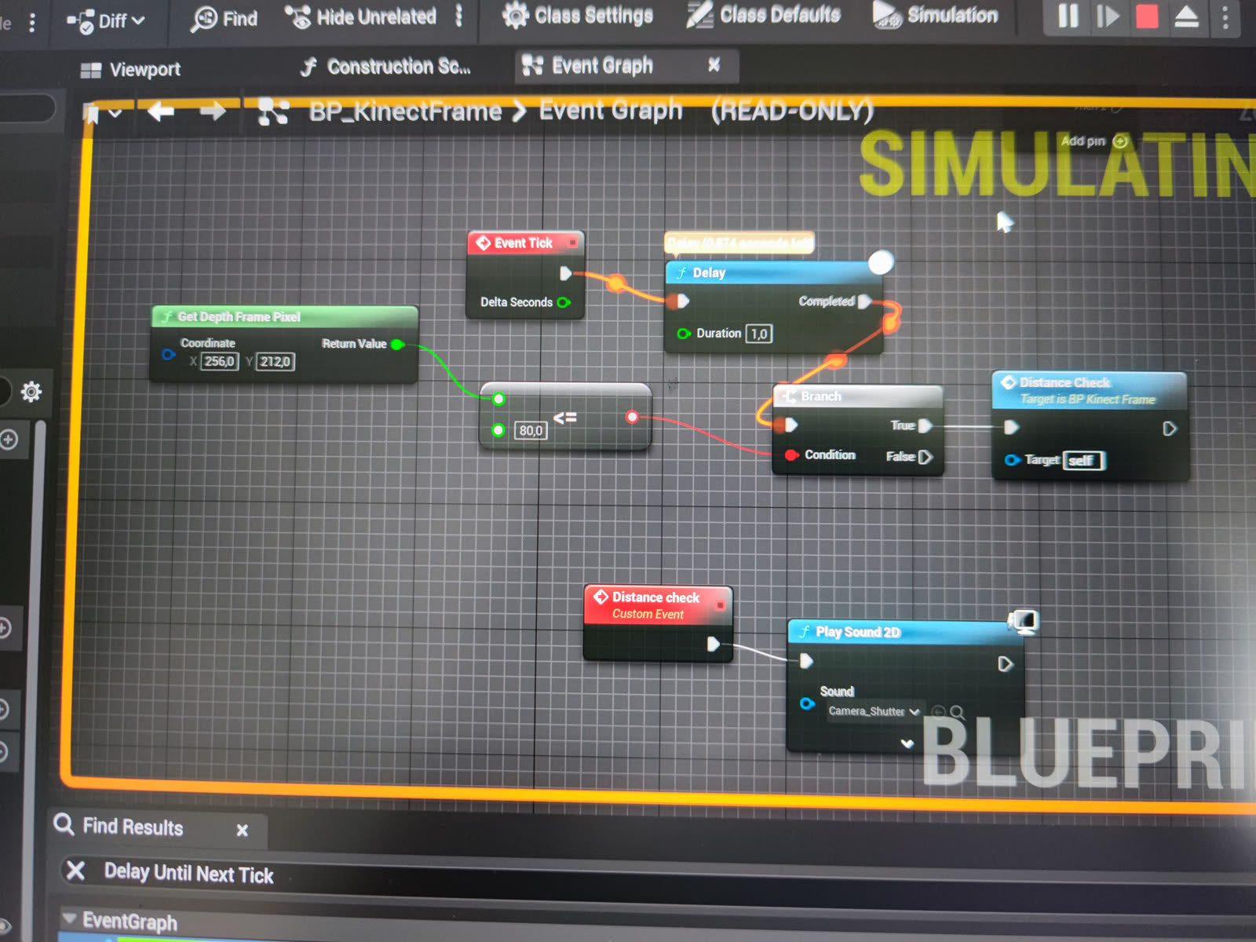Expand Play Sound 2D advanced pins
Screen dimensions: 1256x942
click(x=907, y=743)
